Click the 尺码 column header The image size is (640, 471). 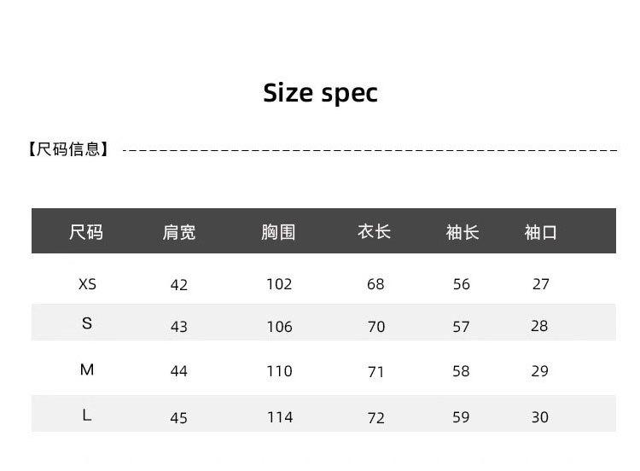point(86,232)
